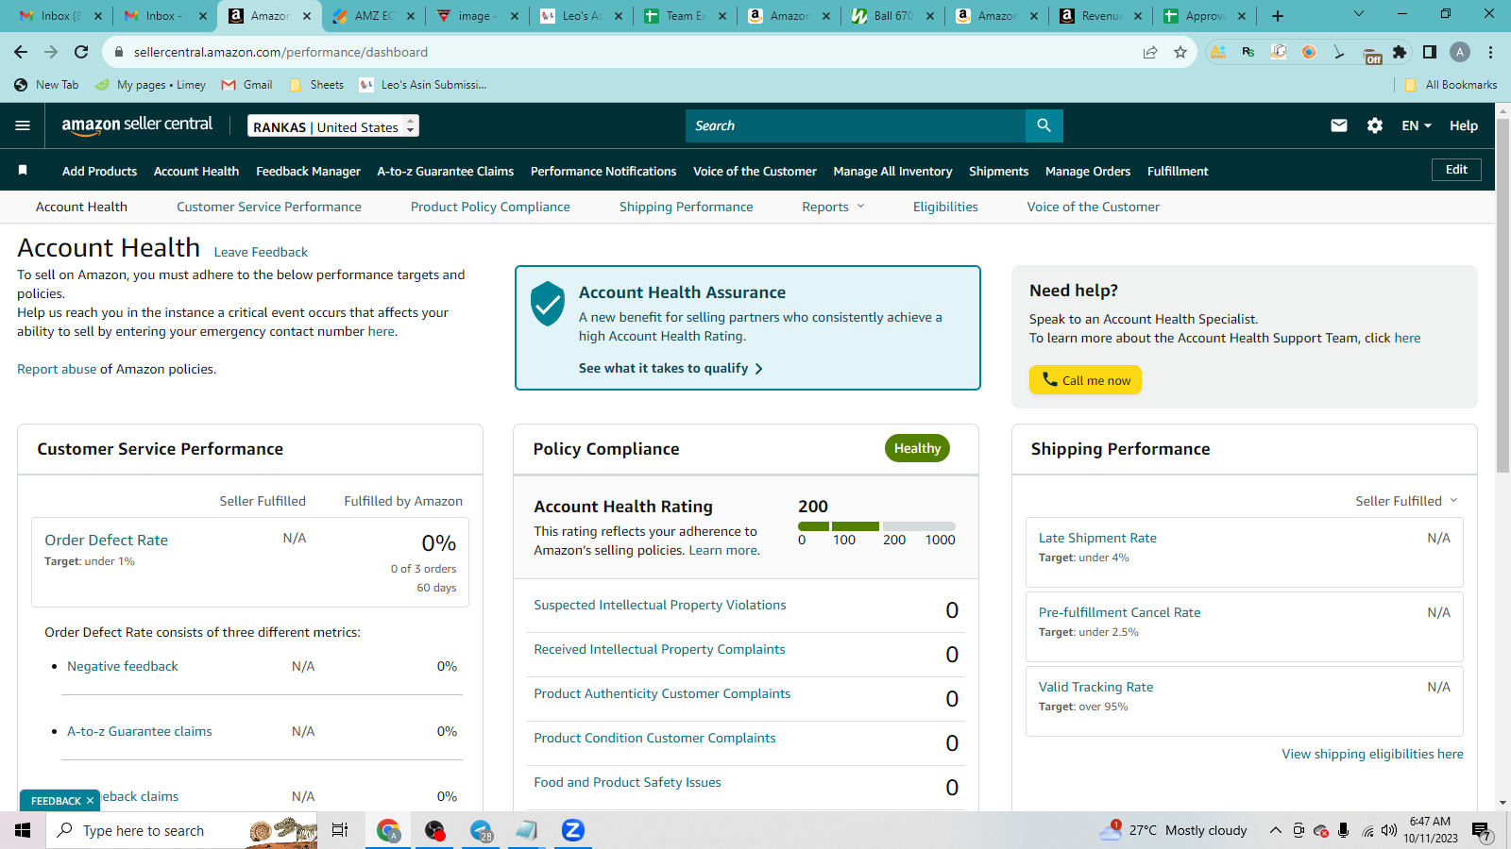Image resolution: width=1511 pixels, height=849 pixels.
Task: Open the browser tab search chevron
Action: 1359,14
